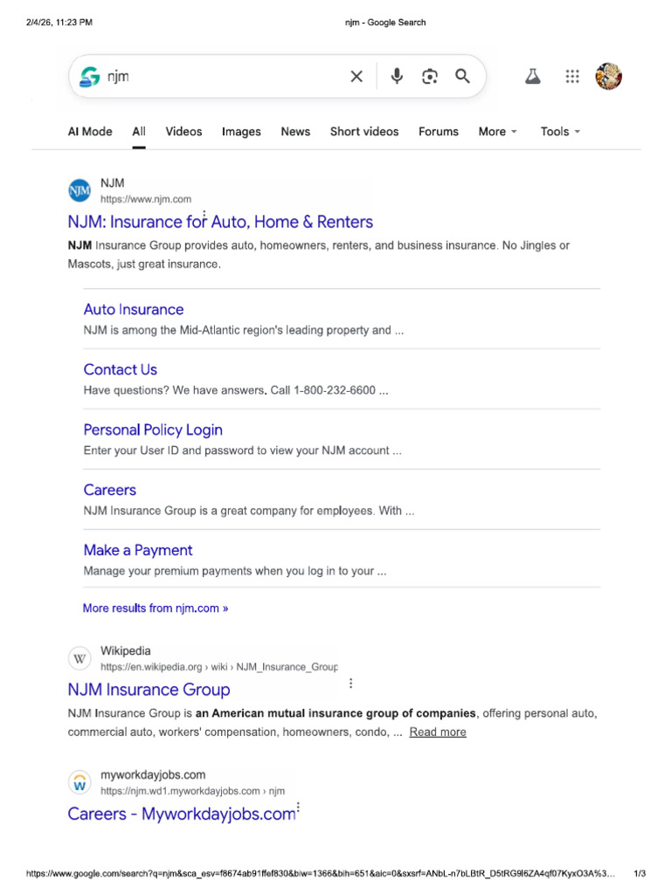This screenshot has height=894, width=671.
Task: Open the Contact Us sitelink
Action: (120, 369)
